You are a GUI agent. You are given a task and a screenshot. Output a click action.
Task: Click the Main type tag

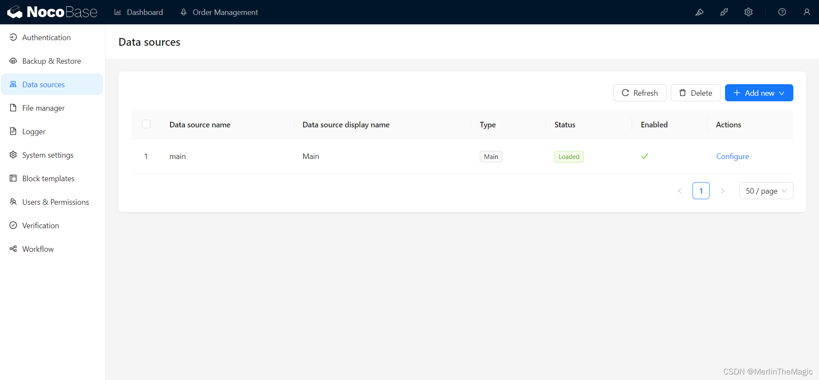tap(491, 156)
